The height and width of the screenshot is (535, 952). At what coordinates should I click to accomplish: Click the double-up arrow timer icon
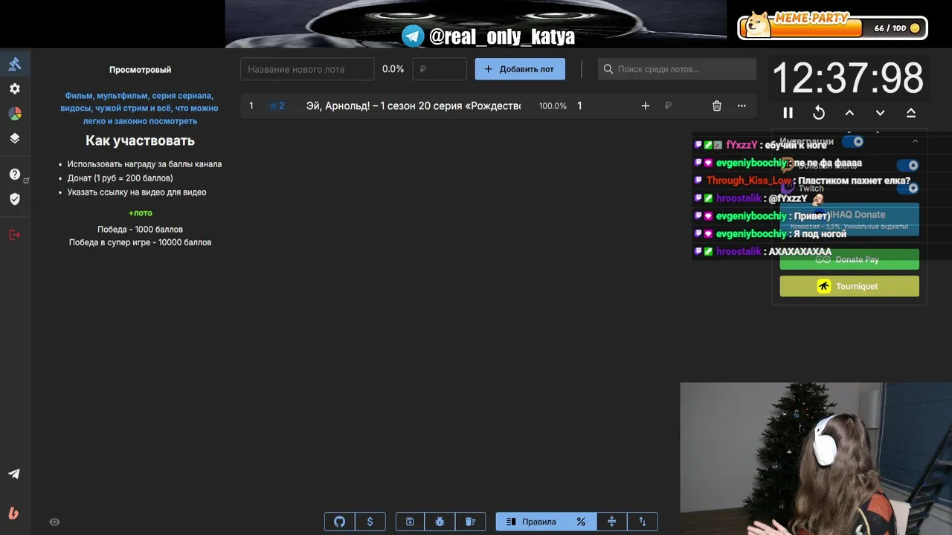coord(910,113)
